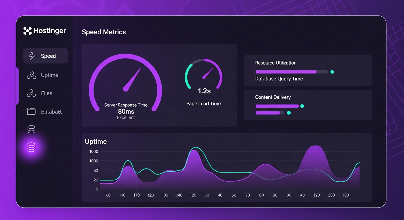Click the Hostinger brand name text
This screenshot has width=404, height=220.
click(x=50, y=31)
